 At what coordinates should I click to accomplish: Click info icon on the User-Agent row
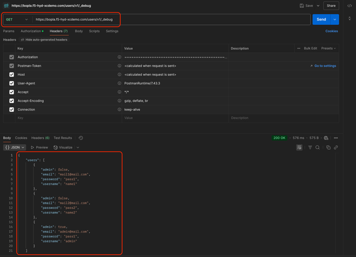[x=120, y=84]
